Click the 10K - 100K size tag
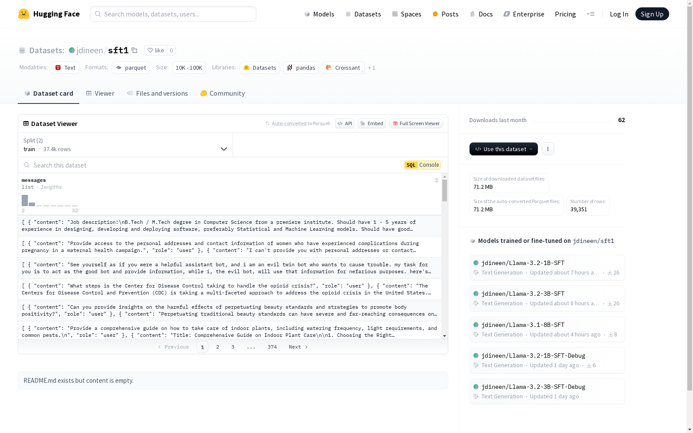The width and height of the screenshot is (693, 433). point(189,68)
